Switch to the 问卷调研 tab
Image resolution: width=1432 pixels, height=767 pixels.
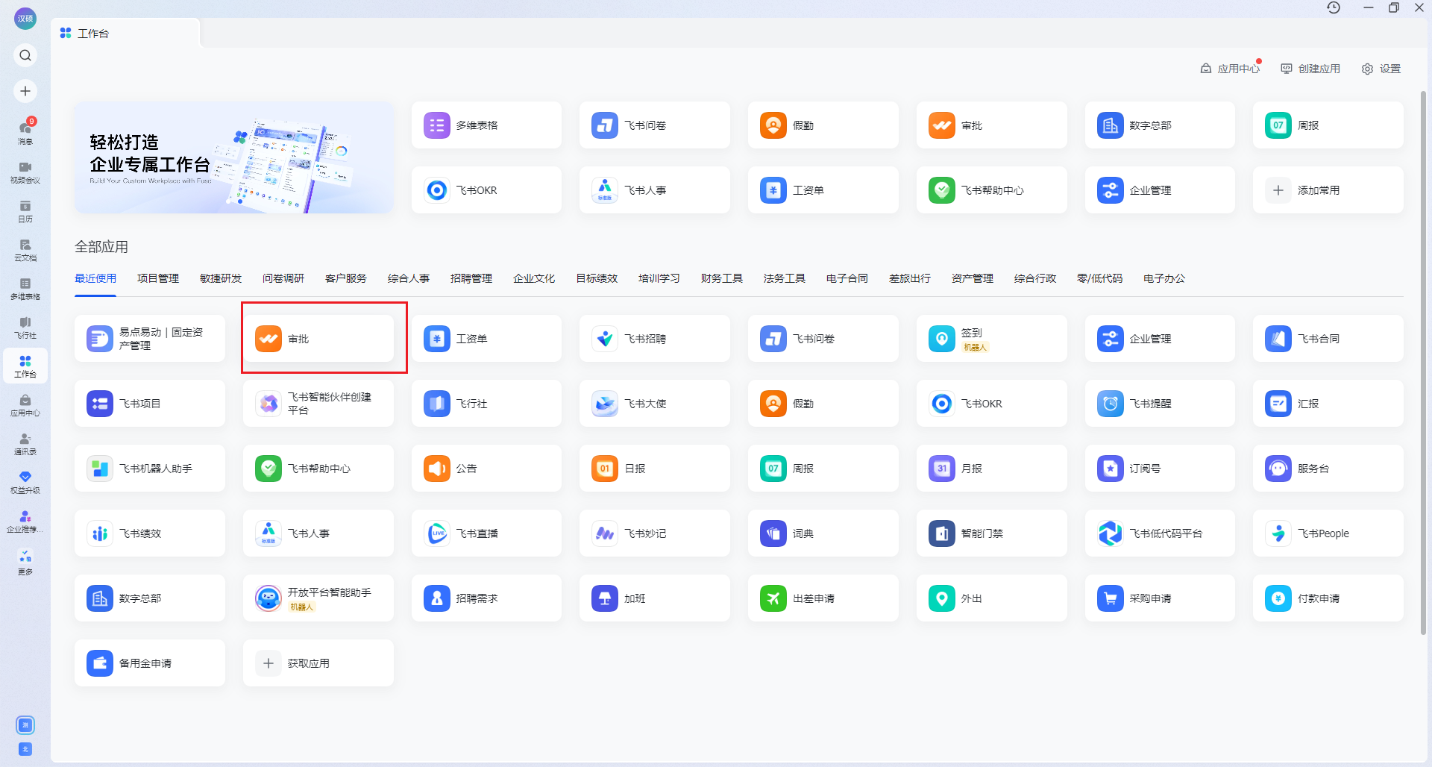[283, 278]
